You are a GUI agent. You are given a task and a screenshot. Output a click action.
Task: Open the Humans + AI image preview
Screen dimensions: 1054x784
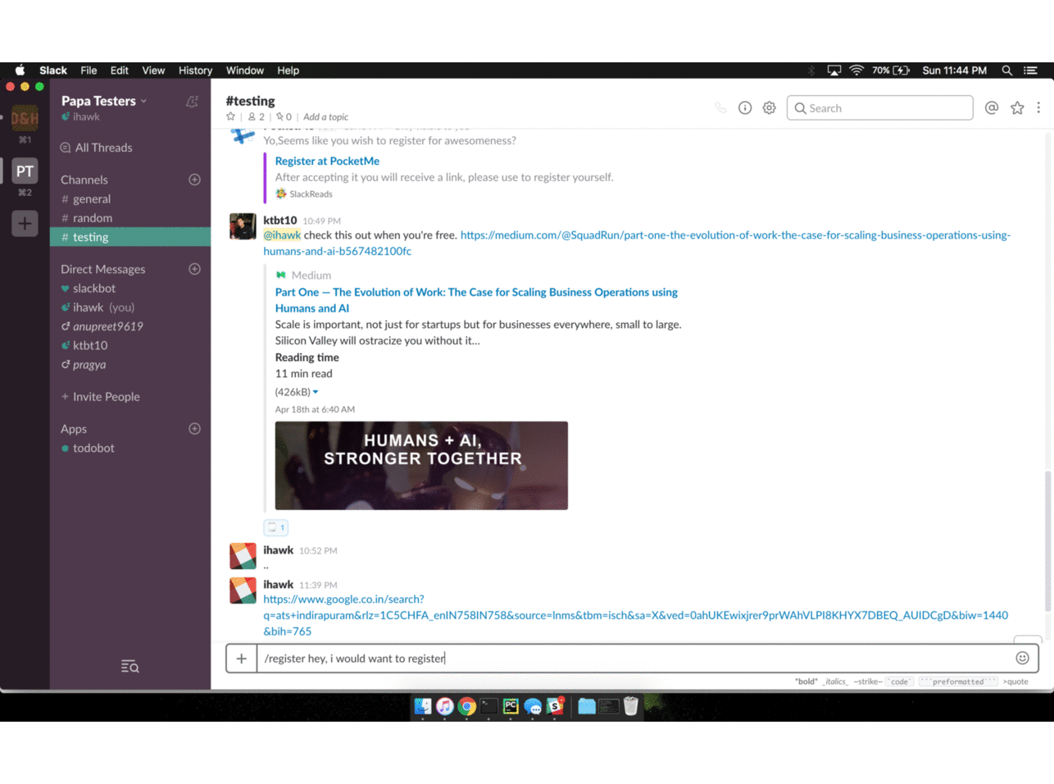tap(421, 466)
